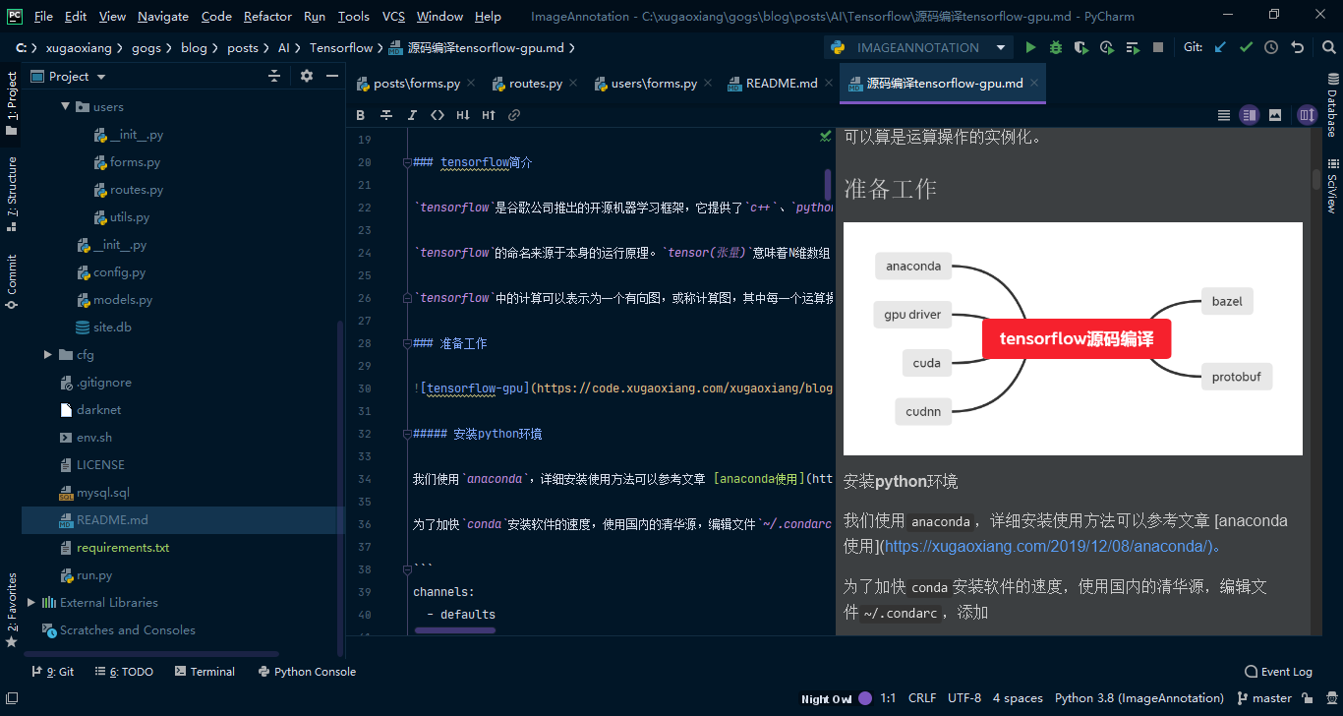
Task: Insert inline code formatting
Action: coord(438,115)
